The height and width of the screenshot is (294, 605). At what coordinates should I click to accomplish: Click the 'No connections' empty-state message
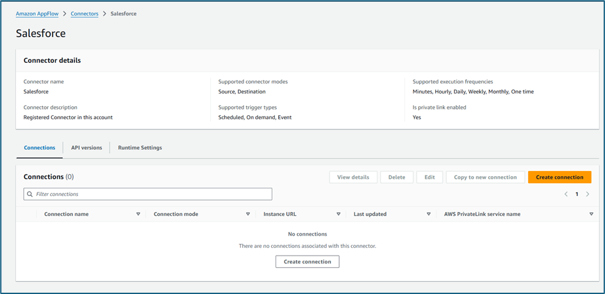(308, 234)
